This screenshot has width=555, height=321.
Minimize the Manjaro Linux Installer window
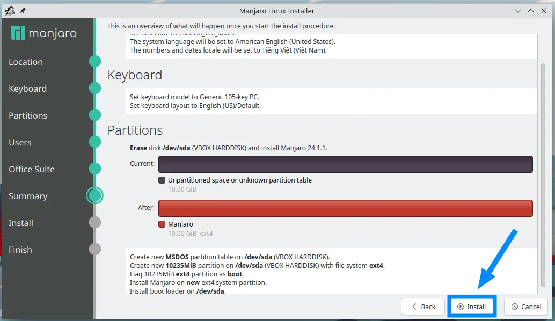pyautogui.click(x=518, y=11)
